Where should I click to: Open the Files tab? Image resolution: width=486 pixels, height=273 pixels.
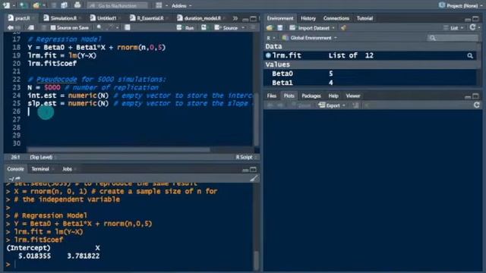[x=272, y=96]
